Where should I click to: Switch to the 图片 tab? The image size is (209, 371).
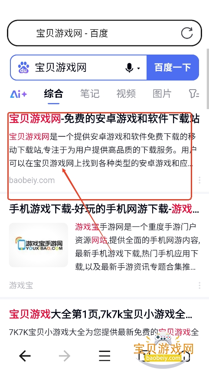point(162,94)
